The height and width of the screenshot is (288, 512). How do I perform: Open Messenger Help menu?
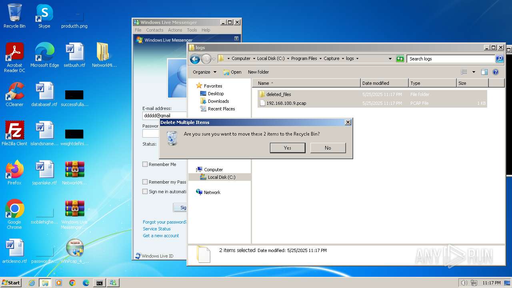pyautogui.click(x=206, y=30)
